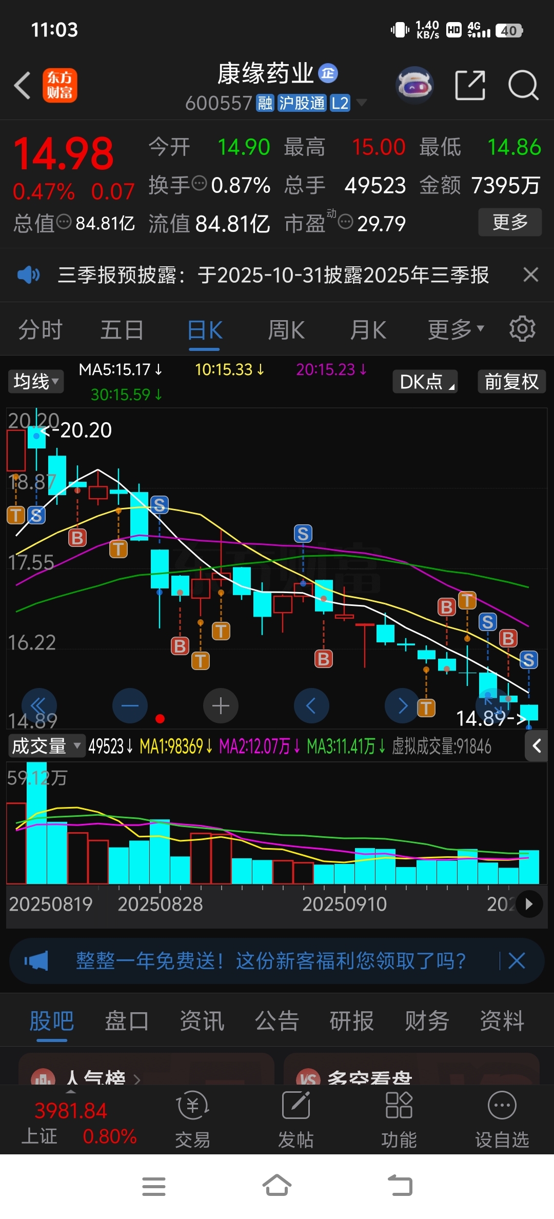Move chart left with the left arrow
The height and width of the screenshot is (1219, 554).
(x=311, y=706)
